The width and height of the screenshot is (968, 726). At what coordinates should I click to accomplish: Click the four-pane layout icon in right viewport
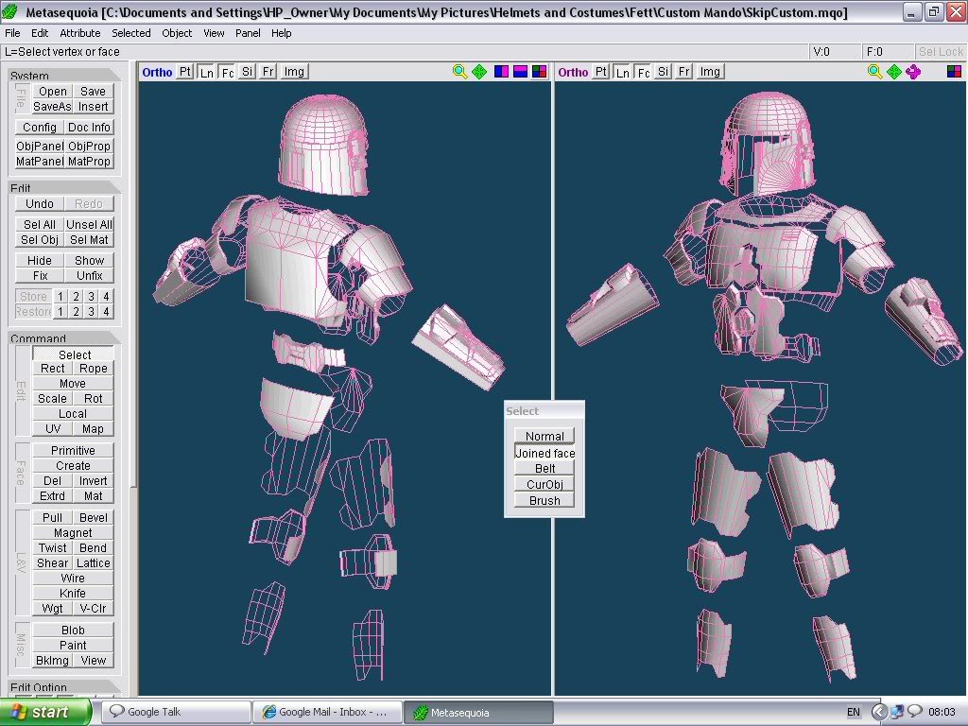click(954, 72)
